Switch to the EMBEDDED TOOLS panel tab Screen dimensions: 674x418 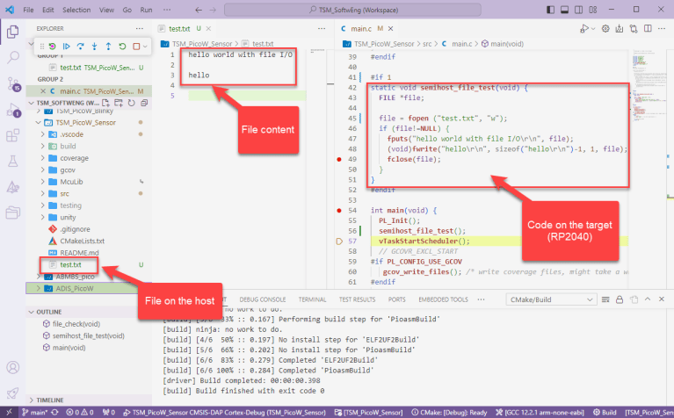[443, 299]
